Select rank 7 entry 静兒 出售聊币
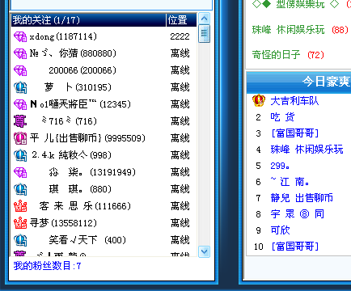351x291 pixels. coord(302,198)
